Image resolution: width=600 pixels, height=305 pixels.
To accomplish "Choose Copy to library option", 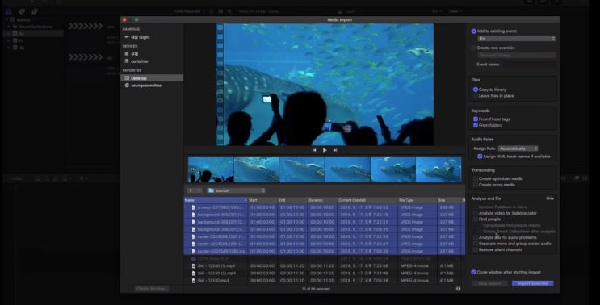I will point(476,90).
